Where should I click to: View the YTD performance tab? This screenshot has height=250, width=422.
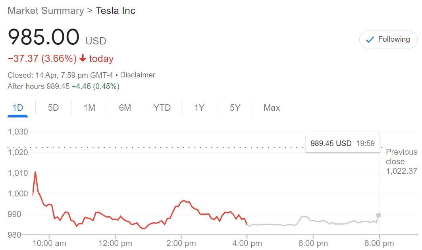(162, 108)
